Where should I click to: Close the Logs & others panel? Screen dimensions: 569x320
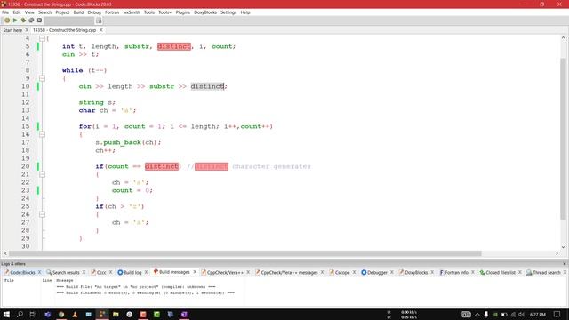click(x=565, y=264)
